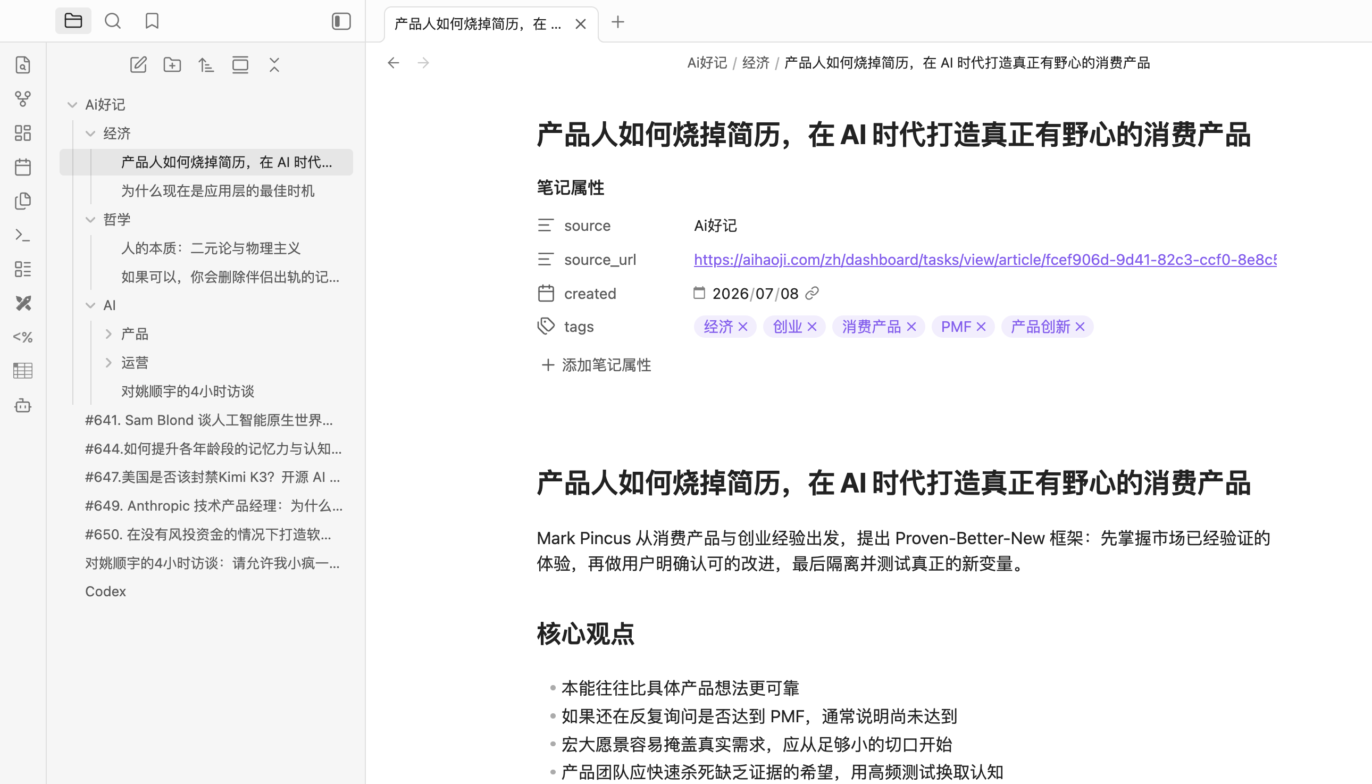Open command palette terminal icon
The width and height of the screenshot is (1372, 784).
[x=23, y=235]
